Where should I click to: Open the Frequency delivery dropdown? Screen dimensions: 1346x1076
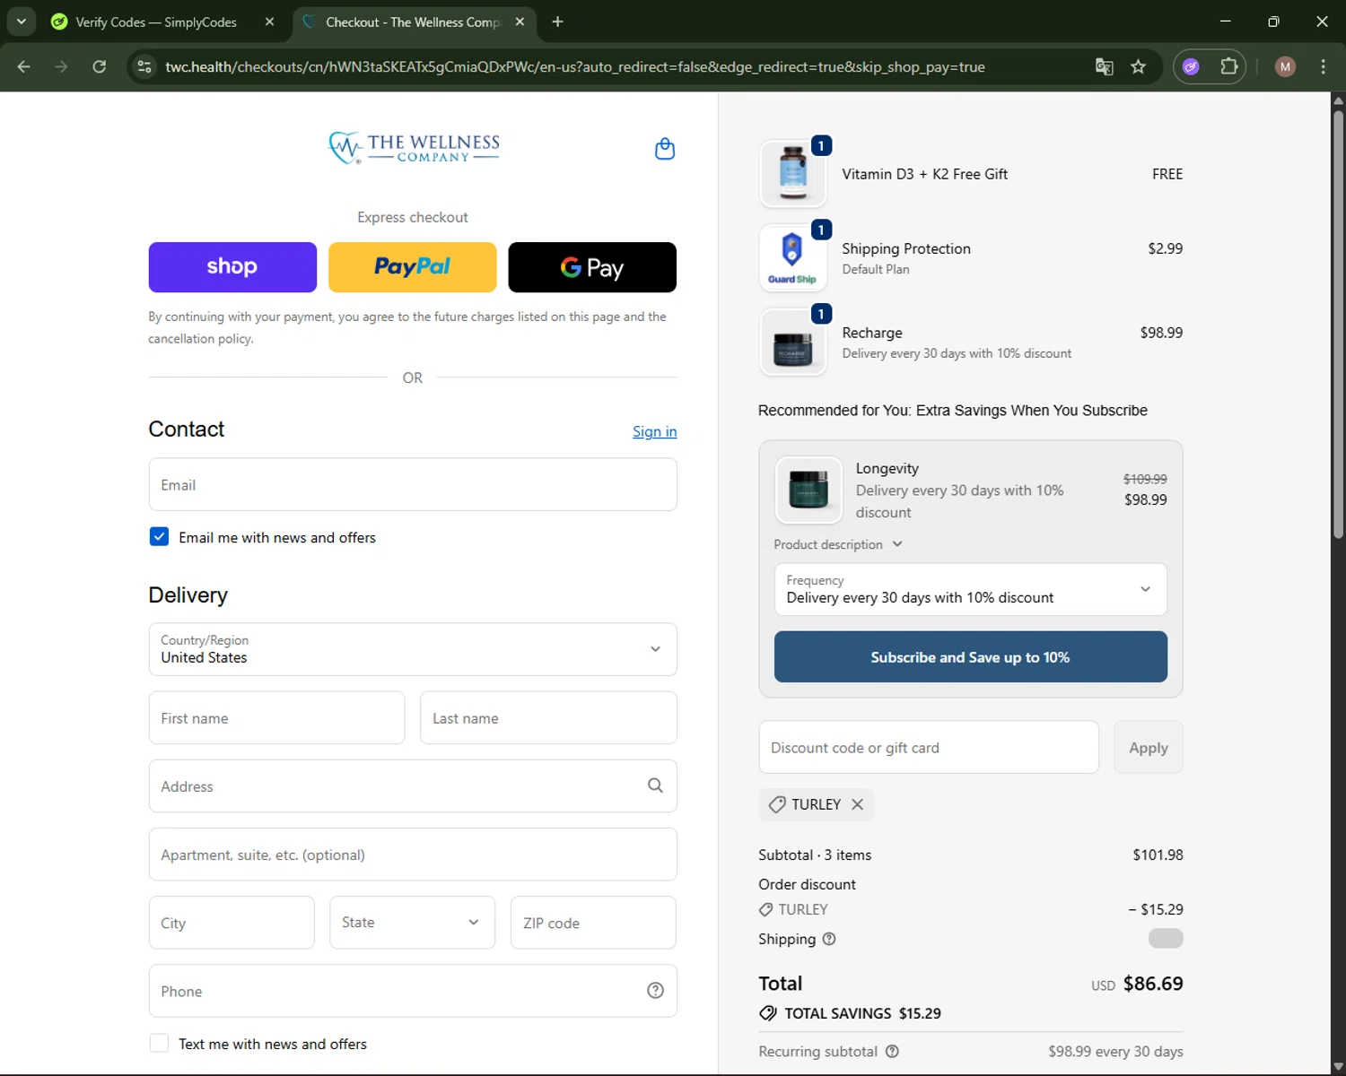pyautogui.click(x=970, y=589)
